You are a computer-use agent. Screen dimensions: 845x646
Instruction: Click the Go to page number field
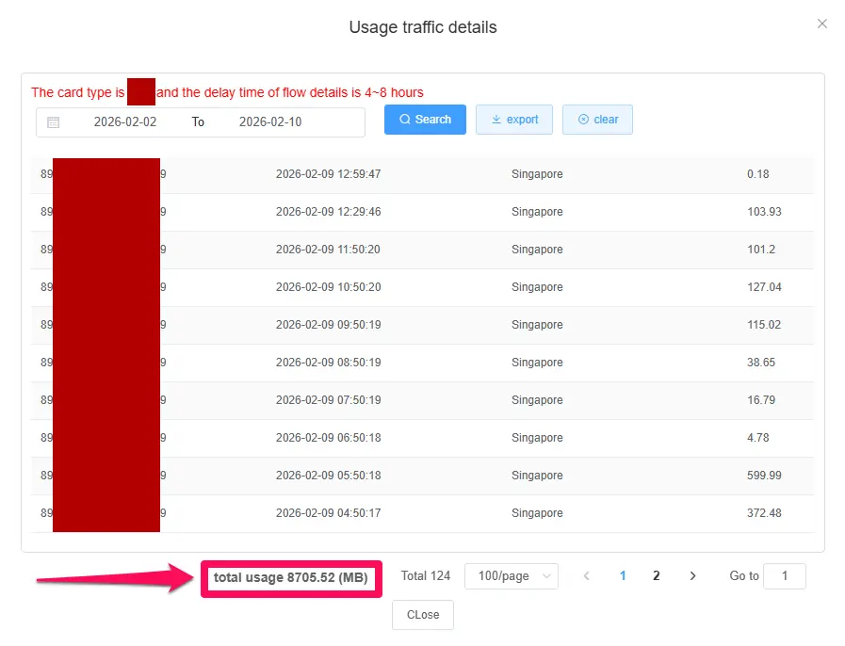tap(784, 576)
